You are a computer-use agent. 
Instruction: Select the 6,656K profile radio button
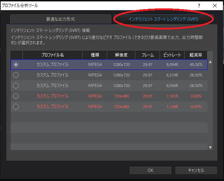point(16,86)
